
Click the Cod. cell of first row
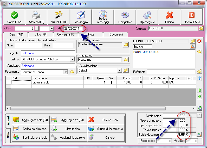[x=21, y=82]
